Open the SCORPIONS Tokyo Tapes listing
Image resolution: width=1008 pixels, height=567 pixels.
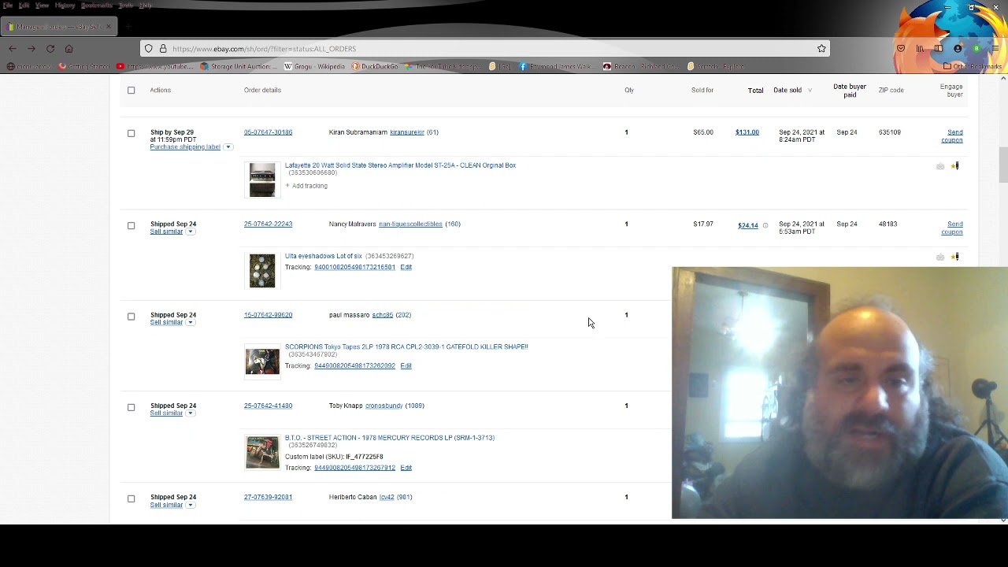coord(406,346)
